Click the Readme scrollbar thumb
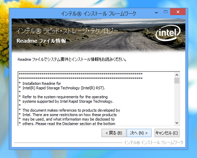197x158 pixels. point(177,80)
